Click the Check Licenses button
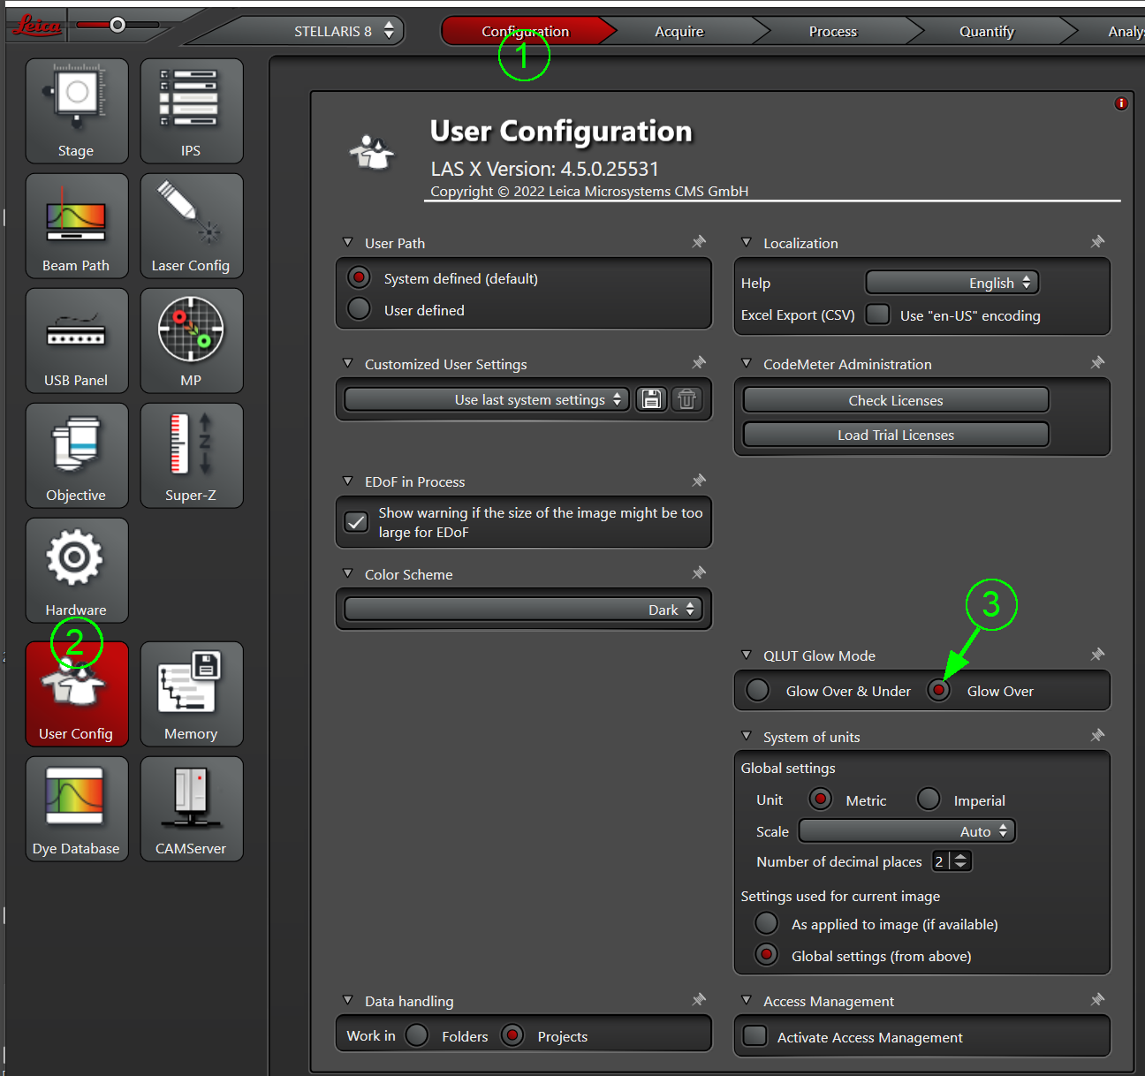The height and width of the screenshot is (1076, 1145). point(895,400)
